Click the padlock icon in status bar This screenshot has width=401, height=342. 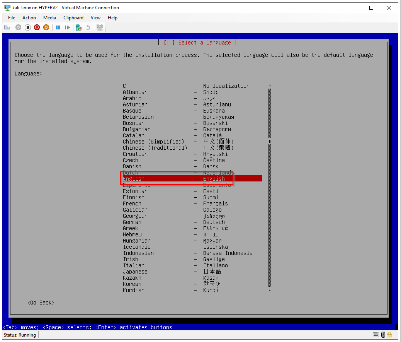click(x=390, y=335)
